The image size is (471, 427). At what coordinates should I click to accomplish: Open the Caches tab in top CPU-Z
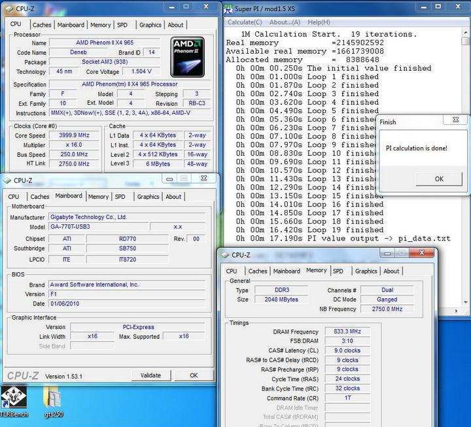point(42,25)
